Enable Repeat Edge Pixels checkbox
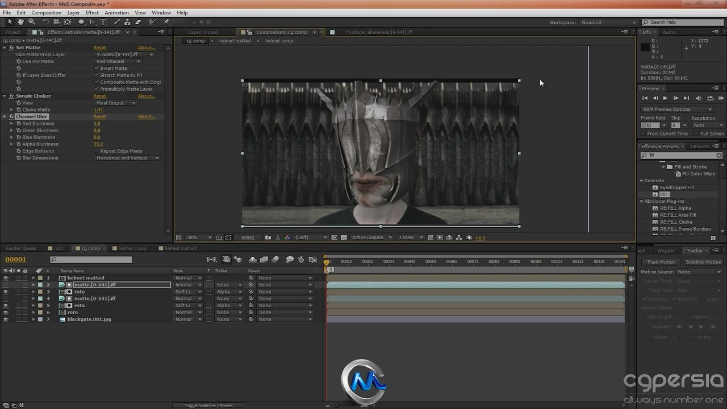 [x=96, y=151]
